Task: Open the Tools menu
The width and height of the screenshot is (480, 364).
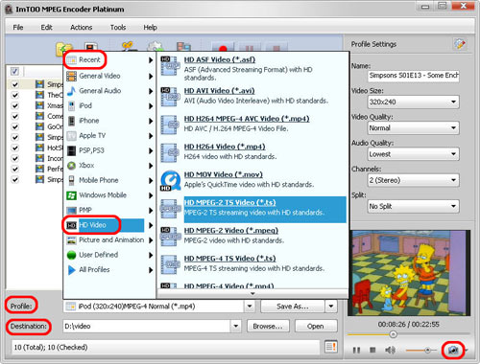Action: 118,28
